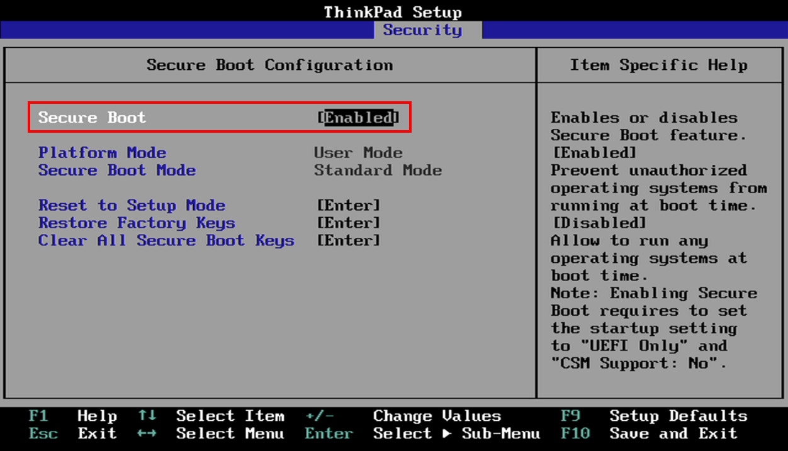Image resolution: width=788 pixels, height=451 pixels.
Task: Click Enter next to Reset to Setup Mode
Action: pyautogui.click(x=349, y=206)
